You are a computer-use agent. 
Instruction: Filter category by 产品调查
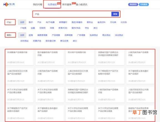56,35
